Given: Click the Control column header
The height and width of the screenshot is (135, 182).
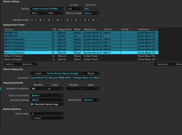Looking at the screenshot, I should [28, 29].
